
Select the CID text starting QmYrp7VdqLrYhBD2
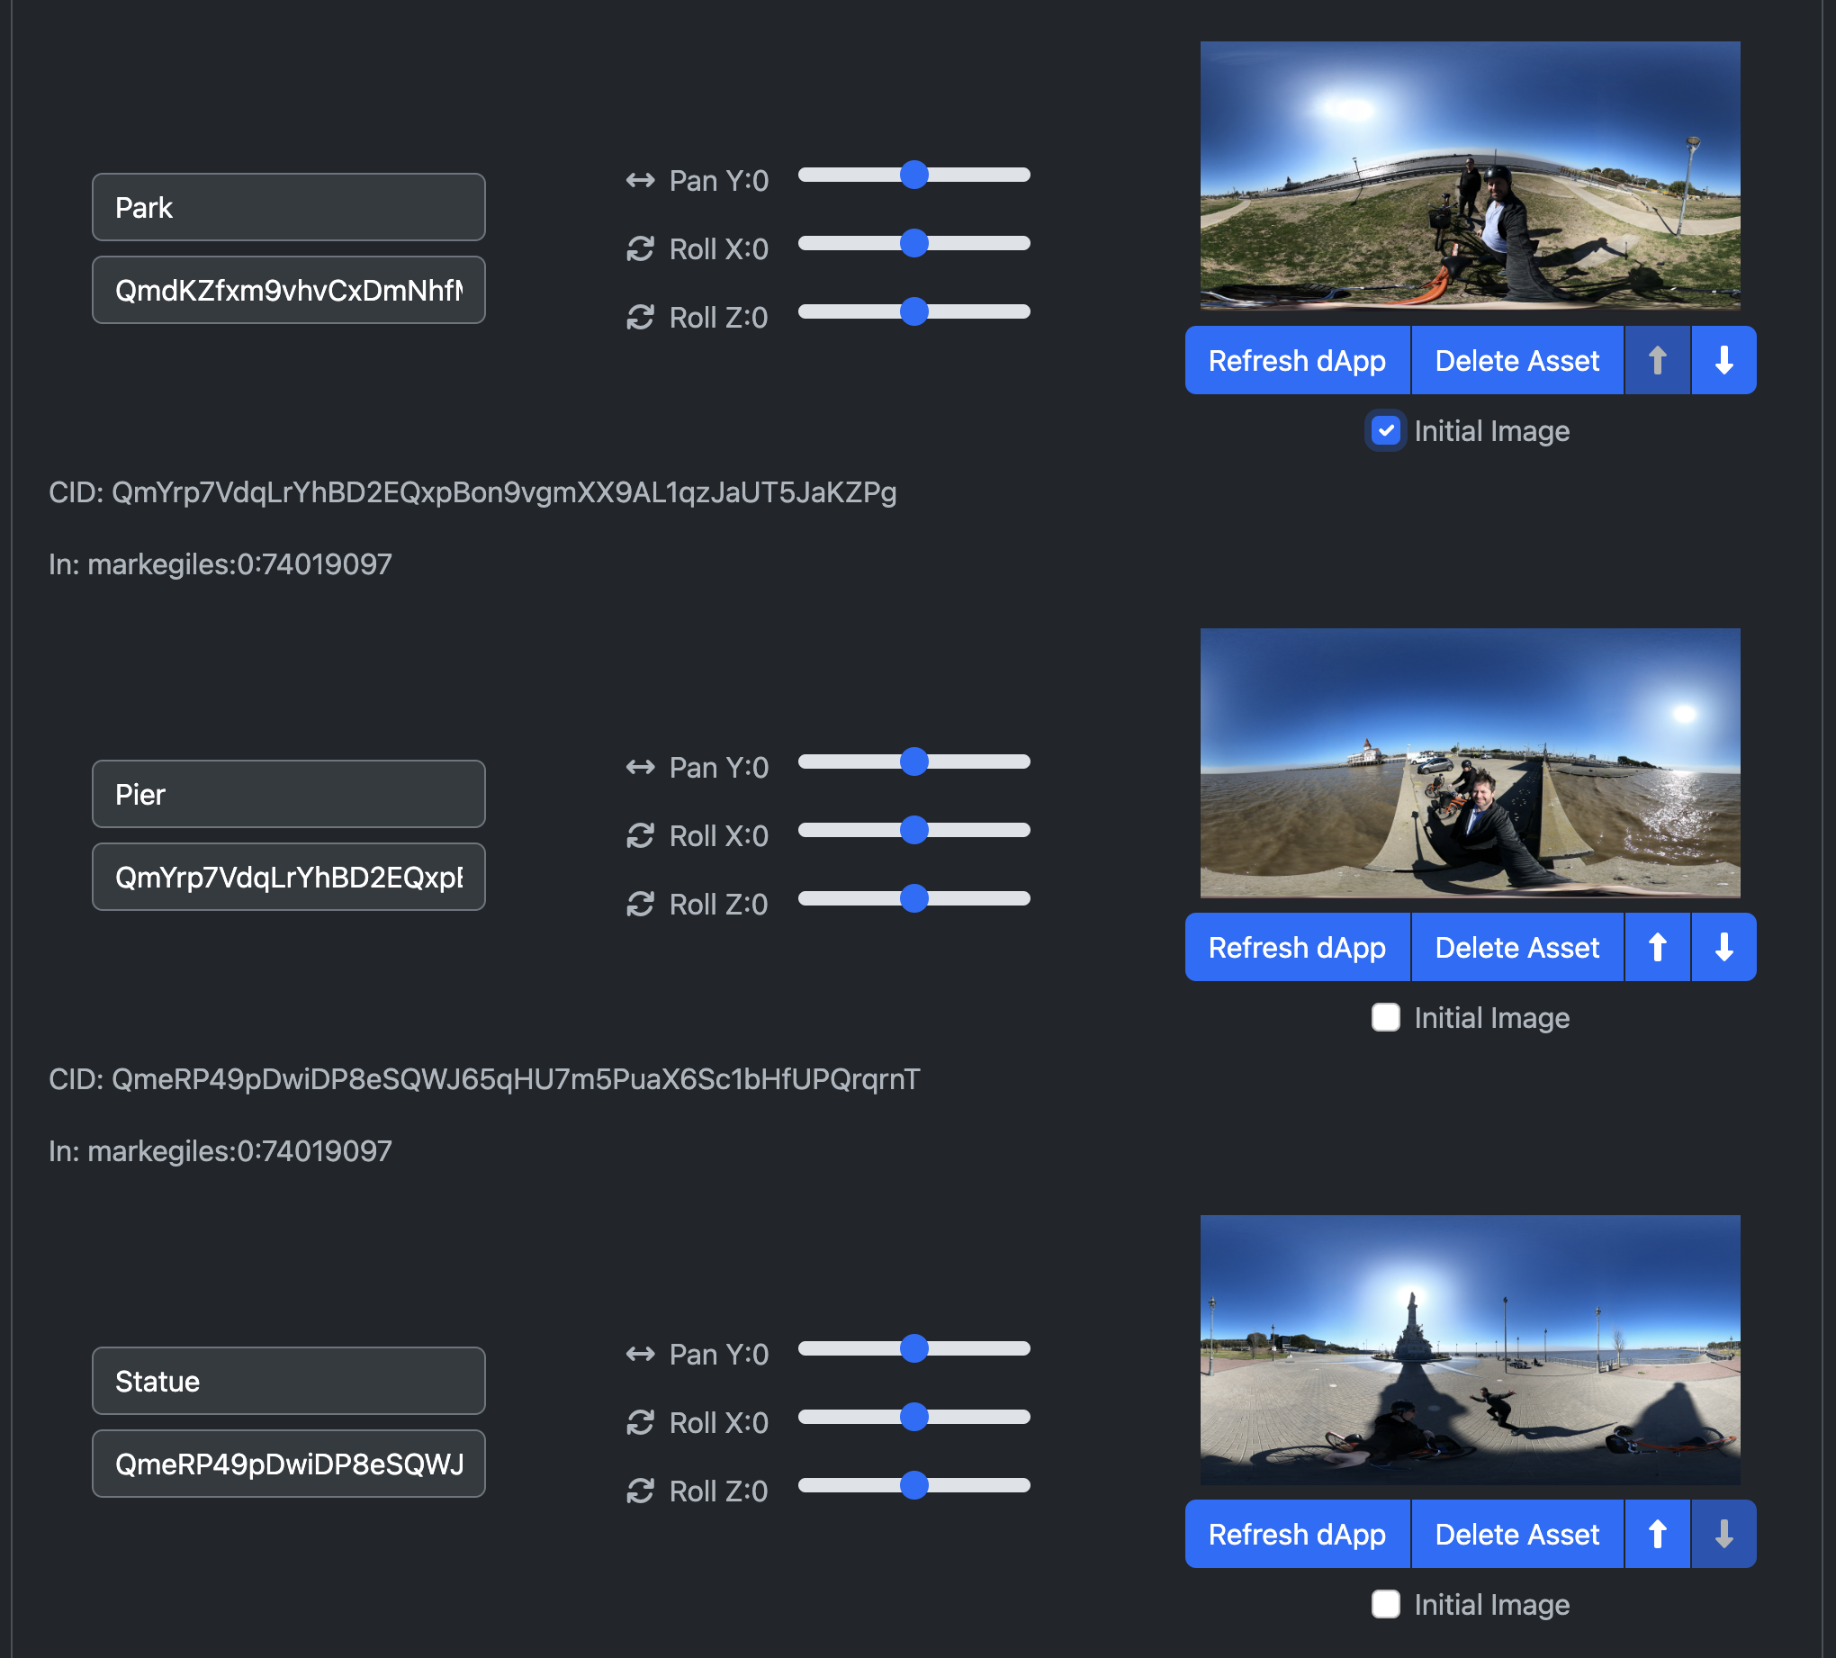point(472,493)
